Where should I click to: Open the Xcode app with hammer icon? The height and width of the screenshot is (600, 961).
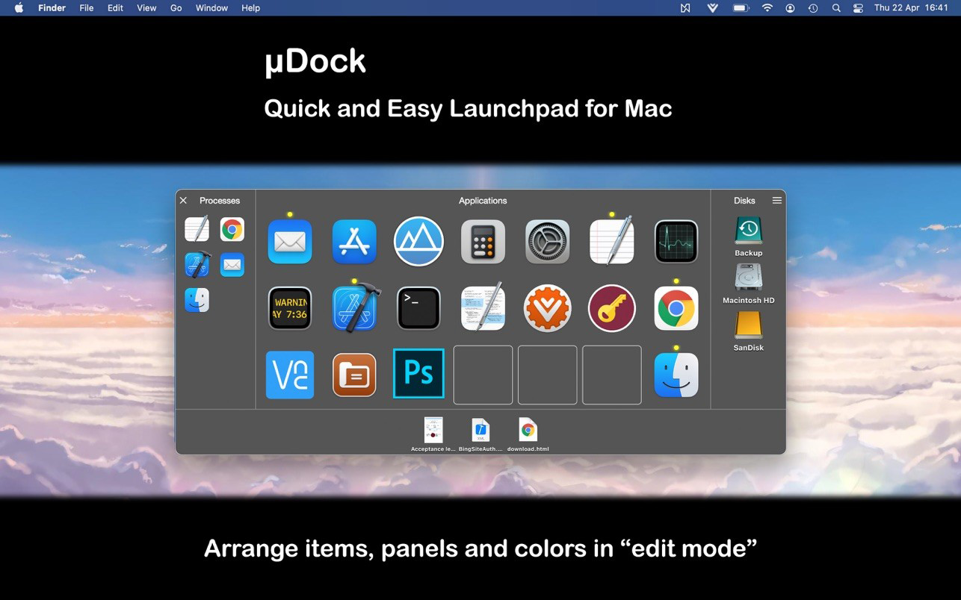pyautogui.click(x=356, y=308)
